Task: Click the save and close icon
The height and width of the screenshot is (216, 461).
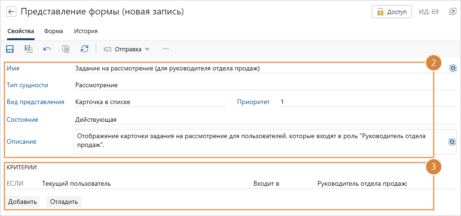Action: click(x=28, y=49)
